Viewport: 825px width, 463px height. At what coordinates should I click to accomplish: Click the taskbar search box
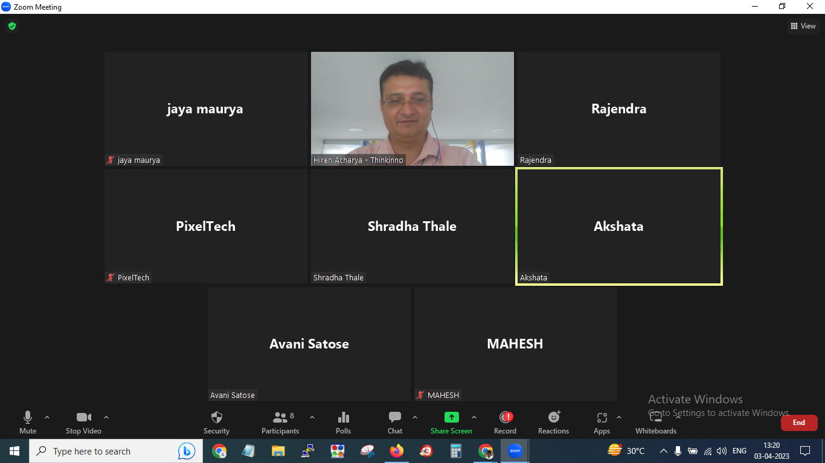click(115, 451)
